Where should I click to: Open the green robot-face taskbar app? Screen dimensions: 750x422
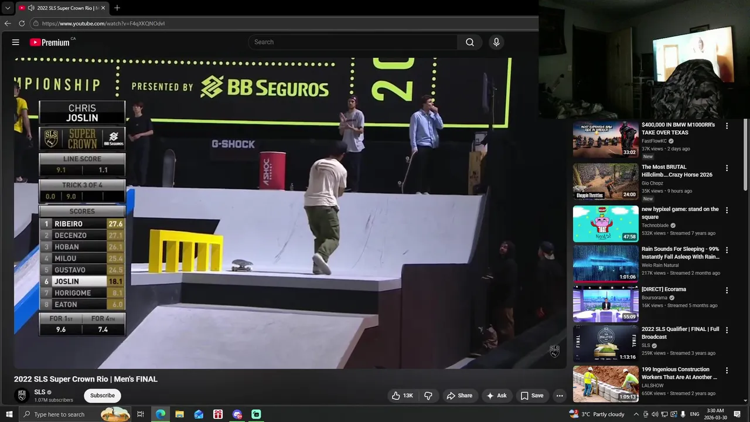(x=256, y=414)
